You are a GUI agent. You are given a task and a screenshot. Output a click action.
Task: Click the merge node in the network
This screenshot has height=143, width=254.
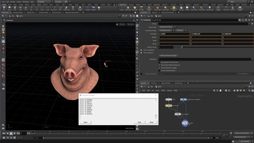[185, 123]
